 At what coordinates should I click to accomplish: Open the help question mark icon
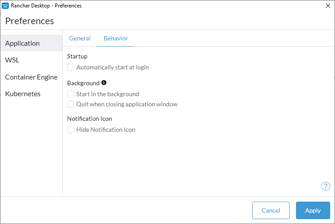click(x=326, y=186)
